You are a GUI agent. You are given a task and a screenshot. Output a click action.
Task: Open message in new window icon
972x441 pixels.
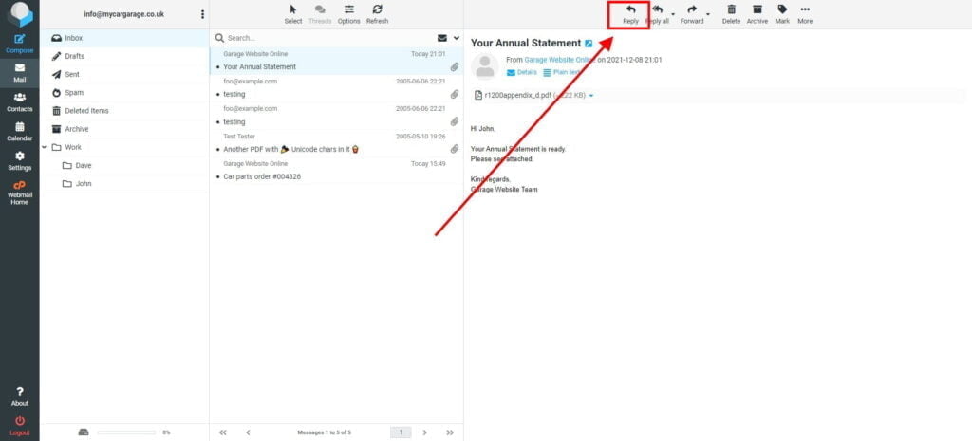click(589, 44)
